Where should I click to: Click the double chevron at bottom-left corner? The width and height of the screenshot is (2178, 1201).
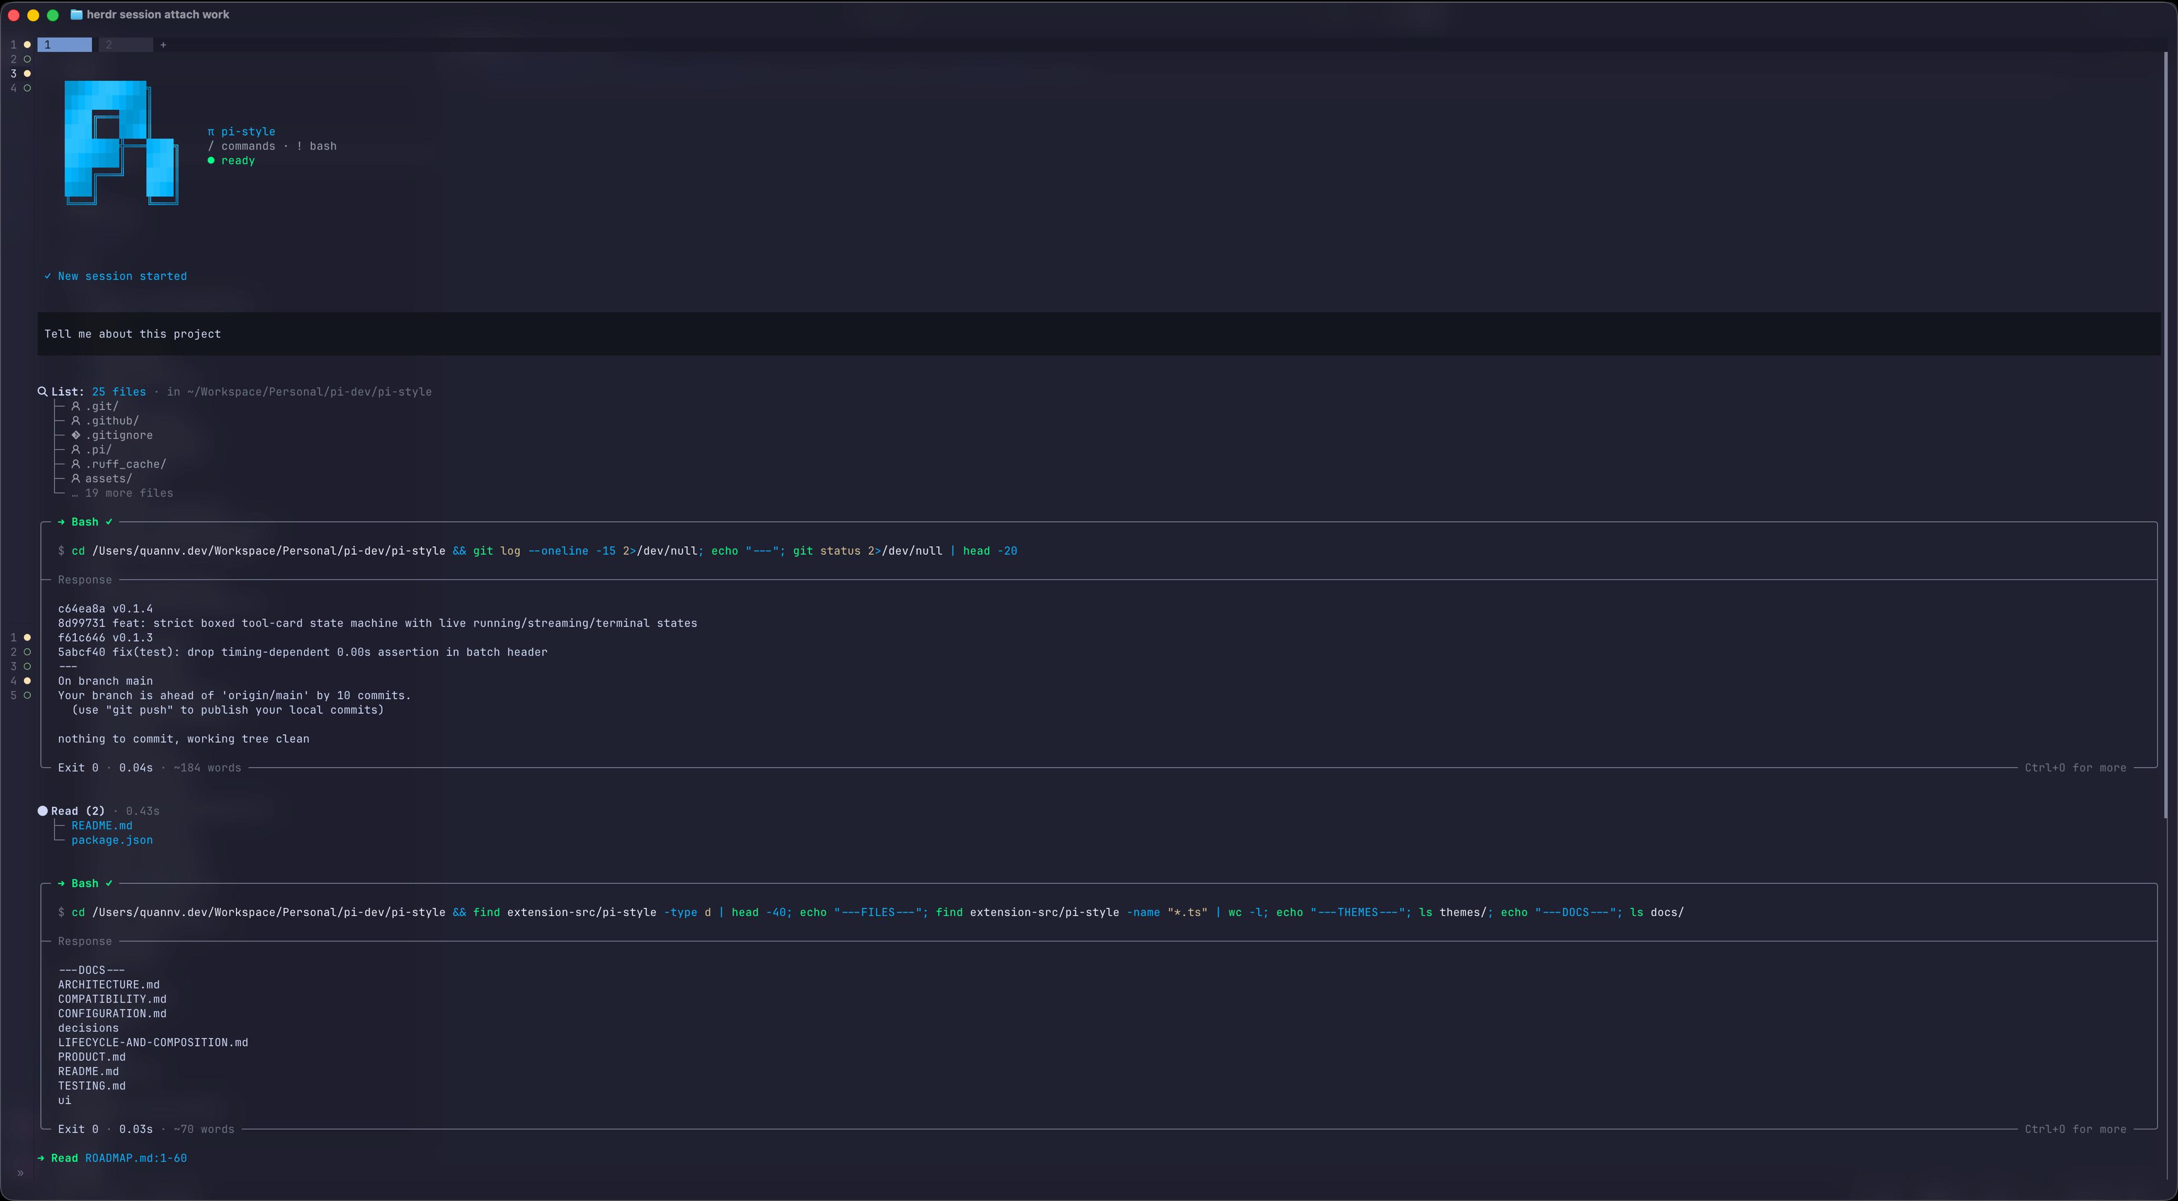click(20, 1173)
